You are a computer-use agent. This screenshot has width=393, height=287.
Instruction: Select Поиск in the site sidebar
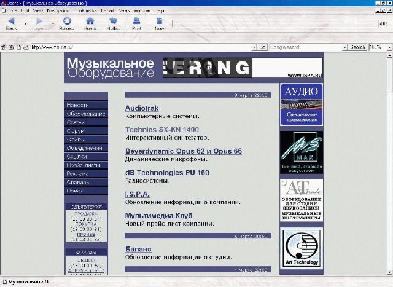click(86, 191)
